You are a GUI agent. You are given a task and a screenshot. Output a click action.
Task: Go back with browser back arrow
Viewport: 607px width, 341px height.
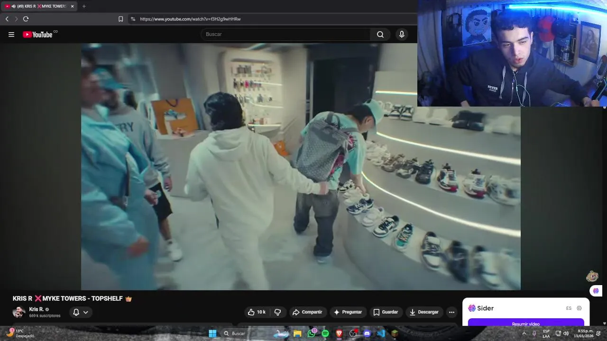point(7,19)
